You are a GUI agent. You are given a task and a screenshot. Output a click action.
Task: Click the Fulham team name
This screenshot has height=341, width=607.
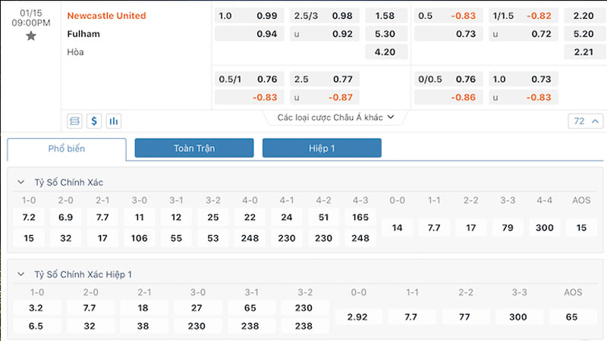tap(83, 34)
